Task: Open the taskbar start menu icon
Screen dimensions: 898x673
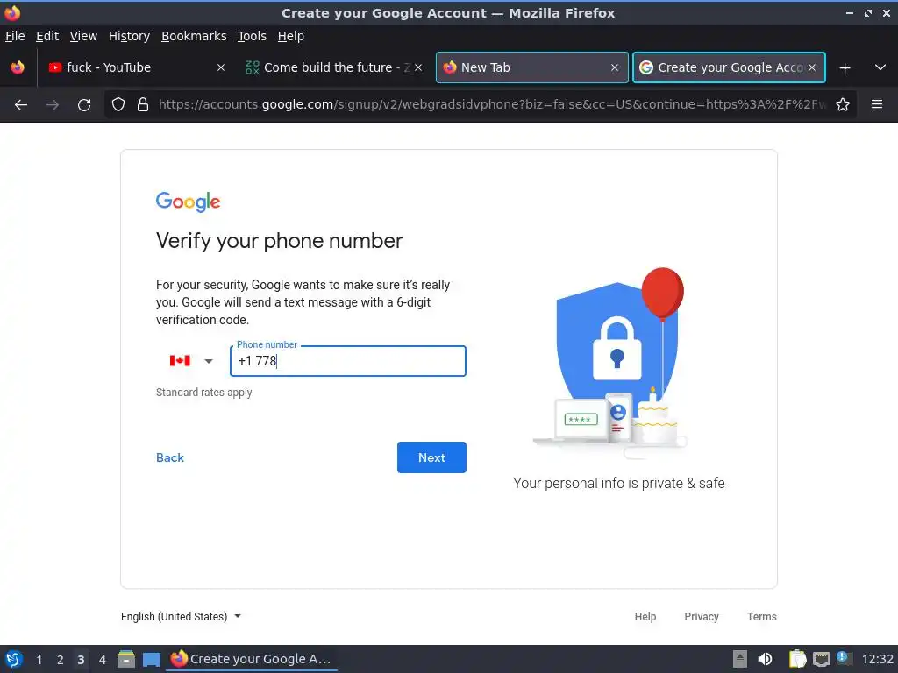Action: point(14,659)
